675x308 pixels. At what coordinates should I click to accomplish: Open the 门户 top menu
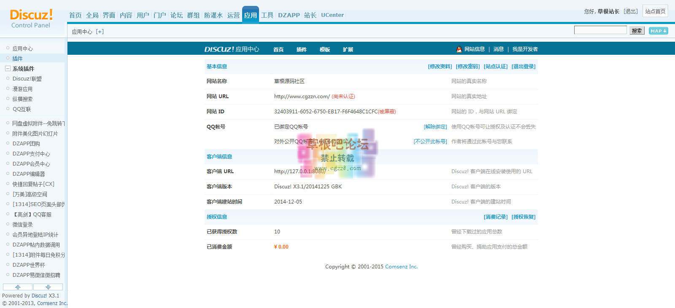159,15
